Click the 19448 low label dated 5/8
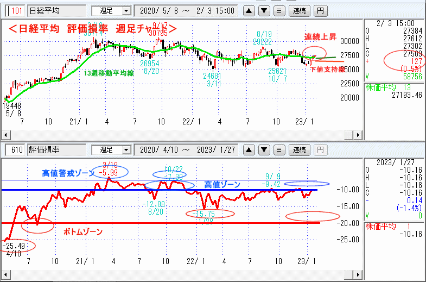The image size is (426, 282). click(x=12, y=106)
